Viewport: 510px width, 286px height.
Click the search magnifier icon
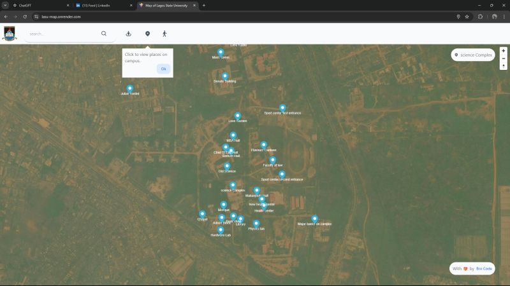[x=104, y=34]
